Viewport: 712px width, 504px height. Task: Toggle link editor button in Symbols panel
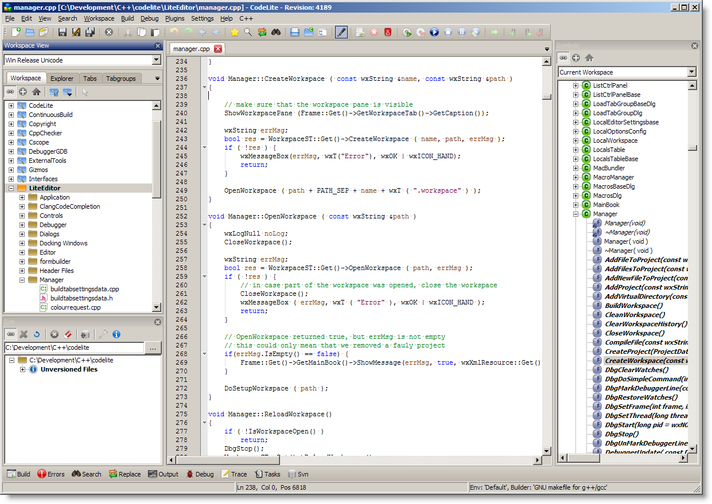pos(564,58)
